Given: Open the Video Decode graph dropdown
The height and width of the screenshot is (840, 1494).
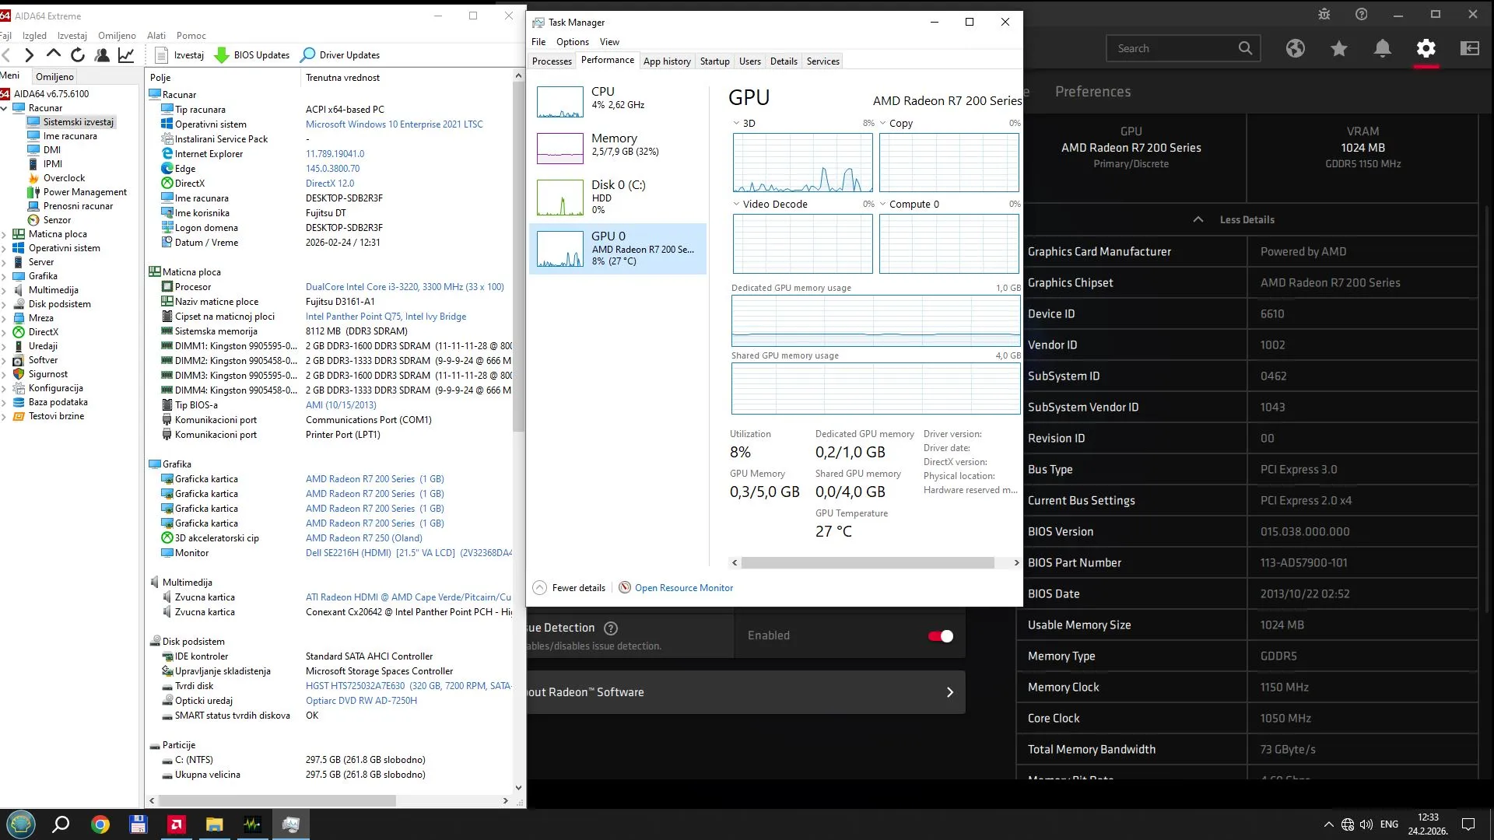Looking at the screenshot, I should tap(736, 204).
